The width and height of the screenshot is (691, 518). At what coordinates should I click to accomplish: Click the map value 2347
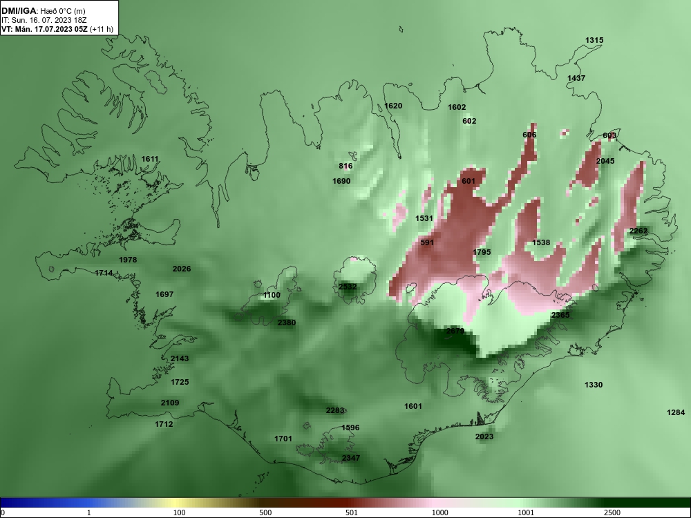click(x=351, y=458)
